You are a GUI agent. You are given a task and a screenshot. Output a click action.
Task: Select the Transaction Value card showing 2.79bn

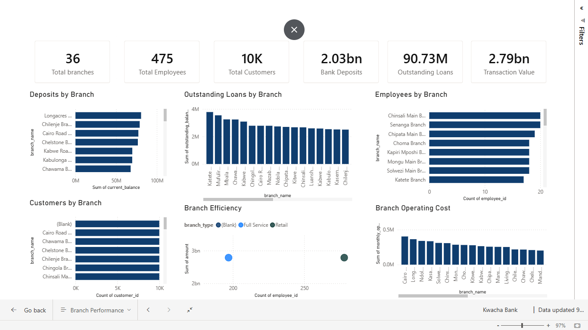tap(509, 62)
